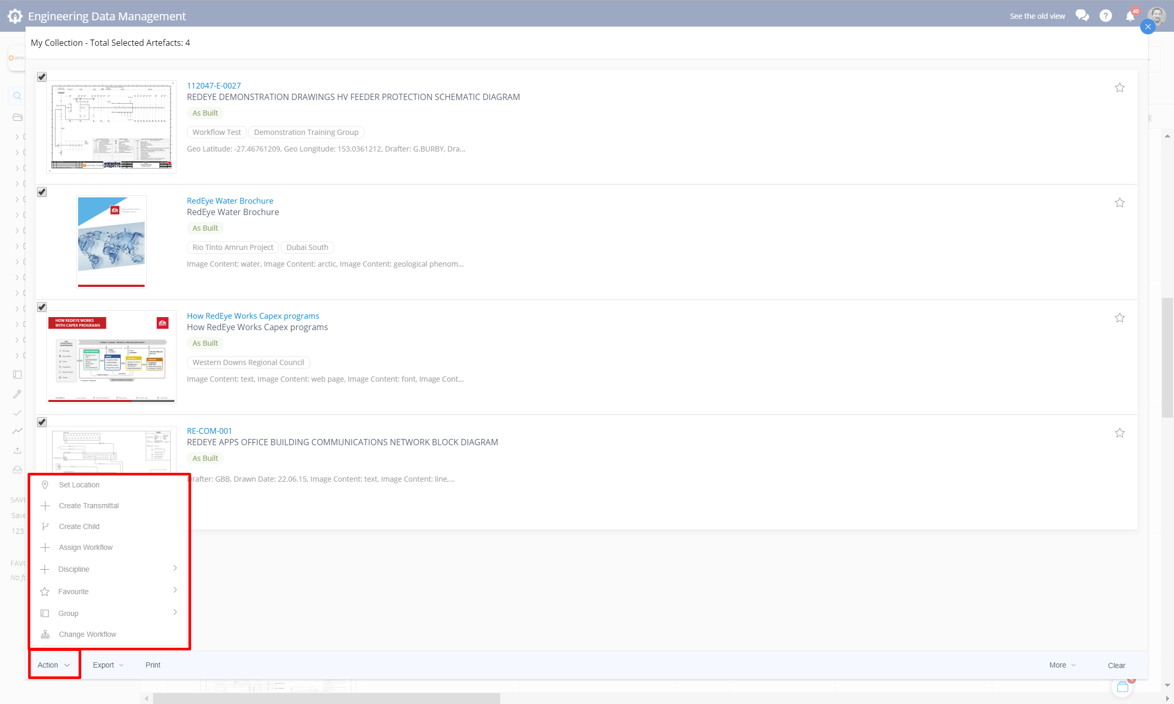1174x704 pixels.
Task: Open the help question mark icon
Action: pyautogui.click(x=1106, y=16)
